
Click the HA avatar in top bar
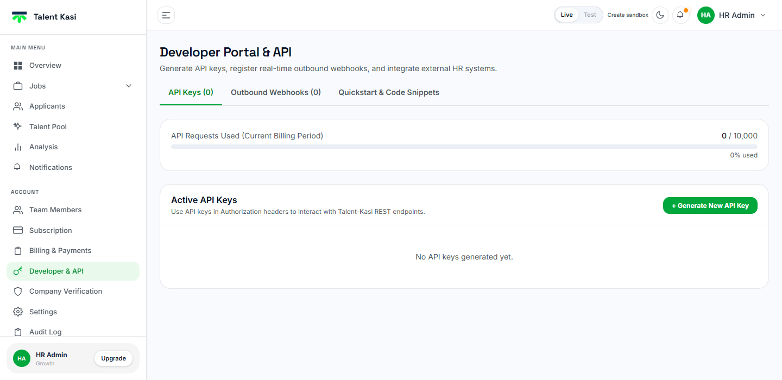(x=706, y=15)
